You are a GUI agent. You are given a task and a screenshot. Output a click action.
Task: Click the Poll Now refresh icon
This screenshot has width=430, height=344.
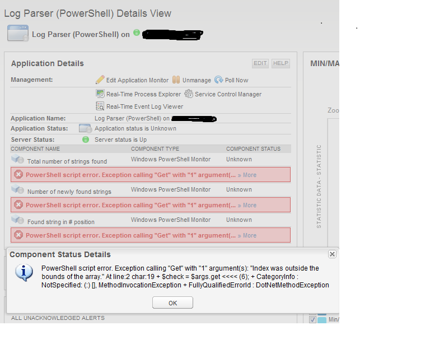point(218,80)
